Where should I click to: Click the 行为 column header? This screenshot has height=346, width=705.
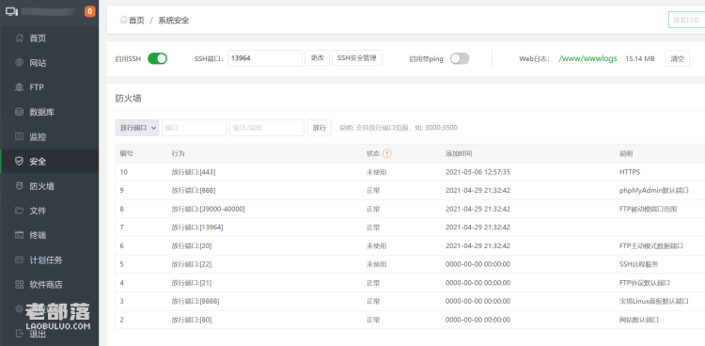(x=178, y=153)
